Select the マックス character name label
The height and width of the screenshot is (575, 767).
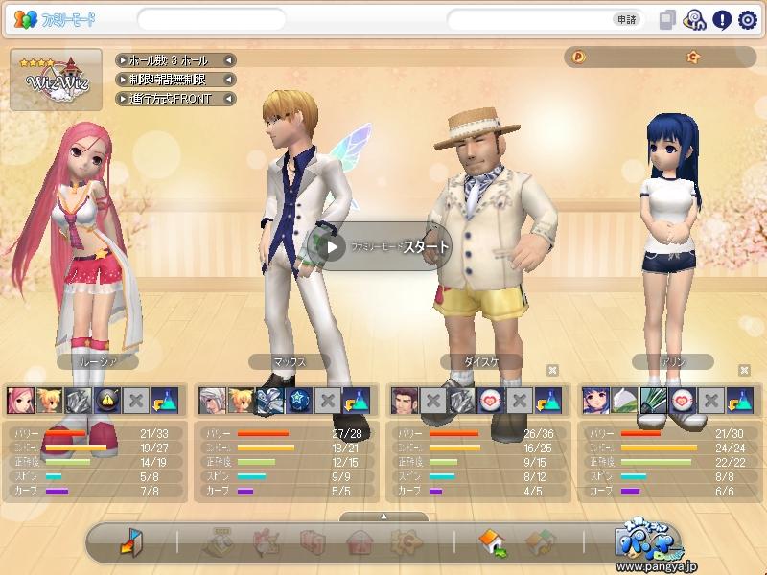(x=290, y=362)
